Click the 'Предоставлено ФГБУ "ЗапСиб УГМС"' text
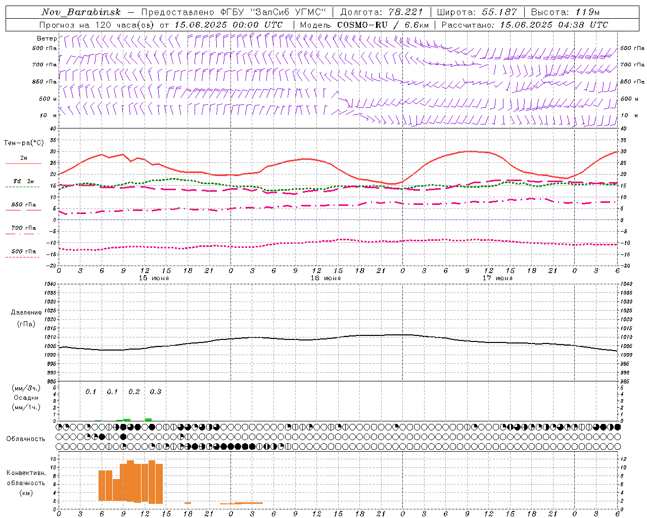 234,12
